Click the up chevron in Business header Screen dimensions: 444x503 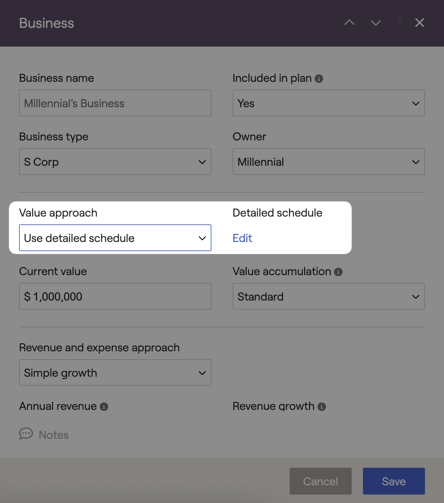point(349,23)
